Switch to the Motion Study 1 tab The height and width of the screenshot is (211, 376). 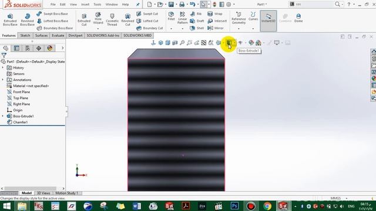[x=66, y=193]
